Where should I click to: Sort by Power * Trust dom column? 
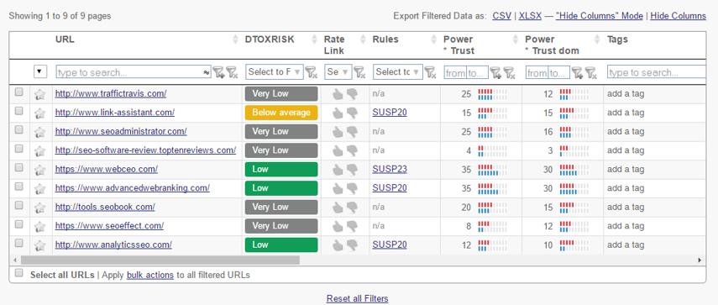point(597,39)
